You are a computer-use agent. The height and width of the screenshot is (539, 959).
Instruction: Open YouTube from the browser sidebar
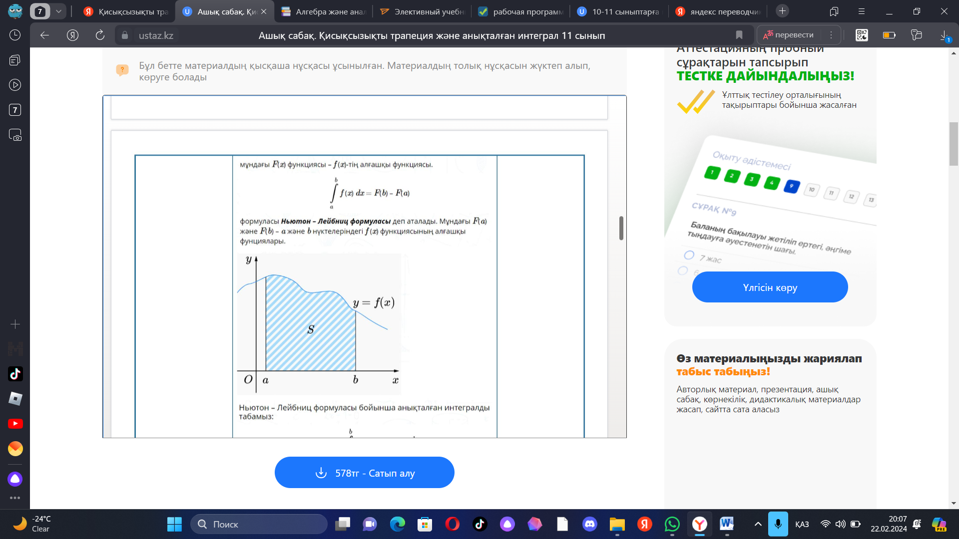[x=15, y=424]
